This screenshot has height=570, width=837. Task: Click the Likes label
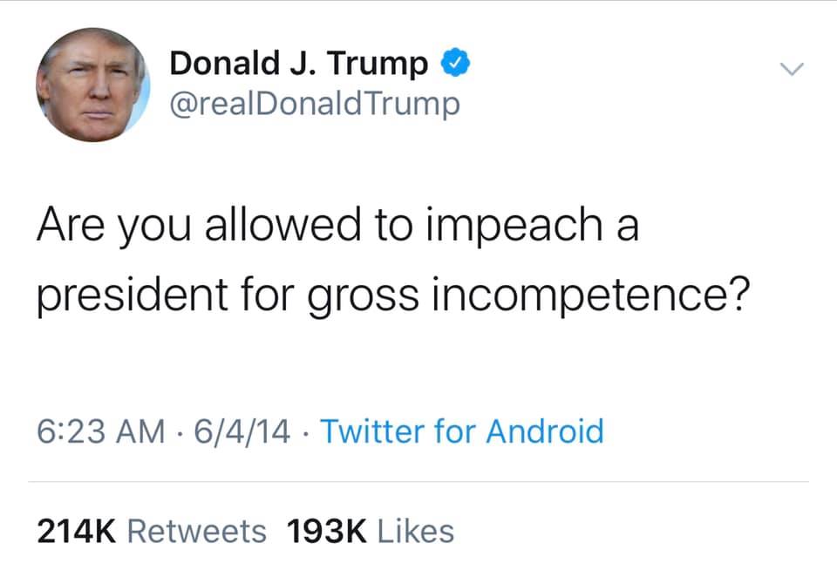(416, 531)
